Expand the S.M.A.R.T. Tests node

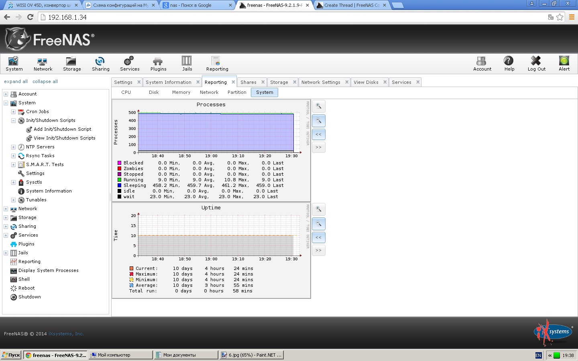point(13,165)
